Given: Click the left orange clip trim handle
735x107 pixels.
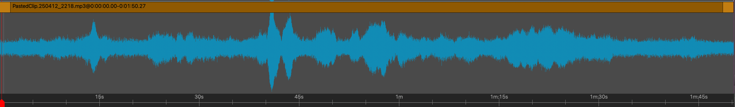Looking at the screenshot, I should point(5,7).
